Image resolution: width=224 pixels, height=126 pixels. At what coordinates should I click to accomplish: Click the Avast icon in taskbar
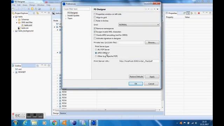coord(64,123)
